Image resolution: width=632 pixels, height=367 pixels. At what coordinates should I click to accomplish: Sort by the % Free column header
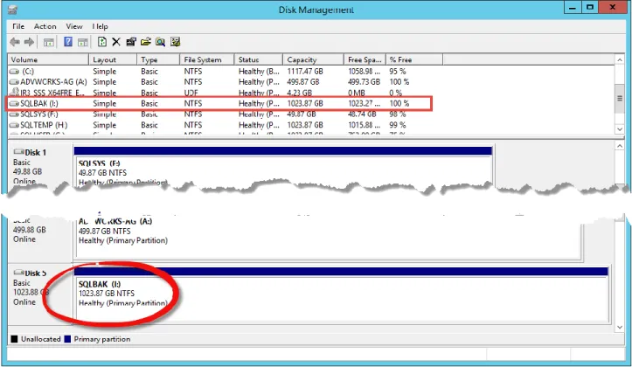(414, 59)
